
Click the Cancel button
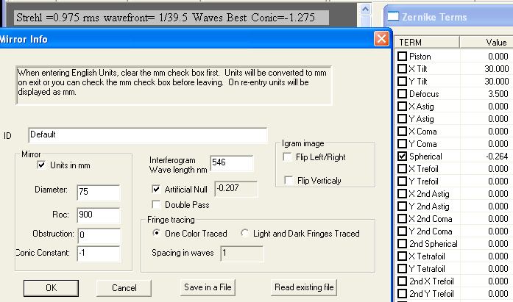(124, 288)
